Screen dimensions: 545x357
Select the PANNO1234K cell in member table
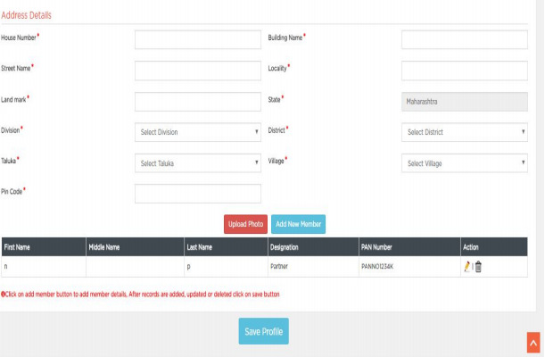coord(377,267)
